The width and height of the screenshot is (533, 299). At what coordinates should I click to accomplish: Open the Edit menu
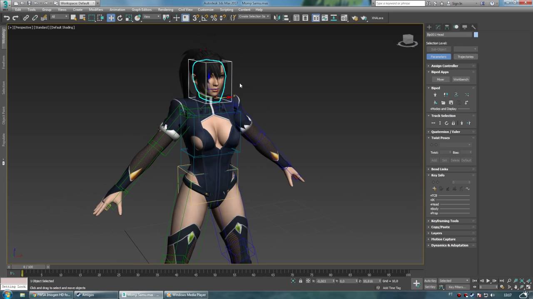point(18,10)
